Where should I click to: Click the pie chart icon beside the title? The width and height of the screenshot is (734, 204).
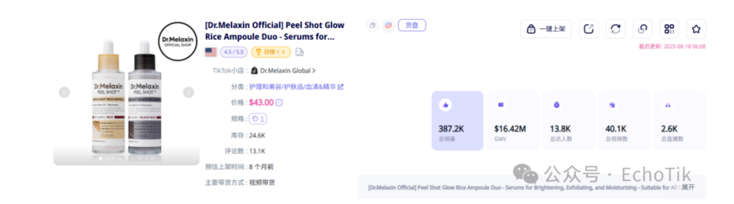[372, 25]
